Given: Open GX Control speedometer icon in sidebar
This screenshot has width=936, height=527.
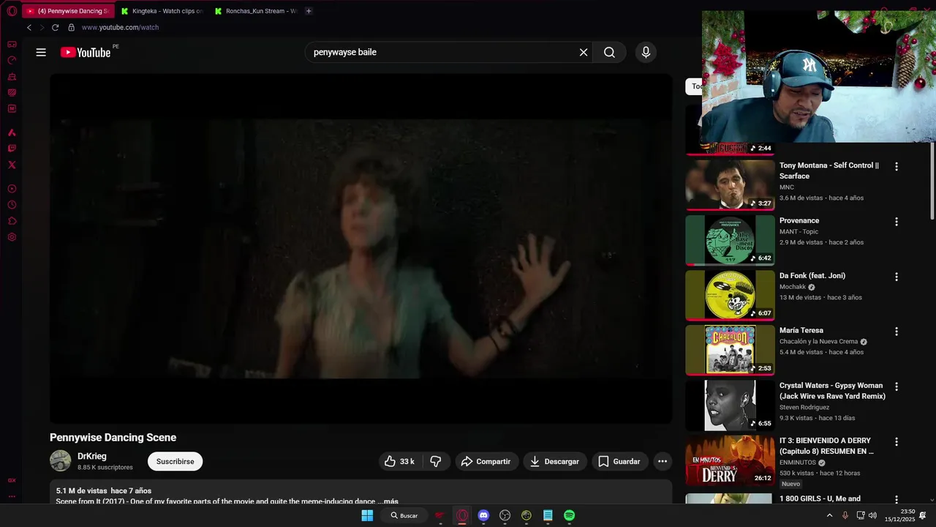Looking at the screenshot, I should point(12,60).
